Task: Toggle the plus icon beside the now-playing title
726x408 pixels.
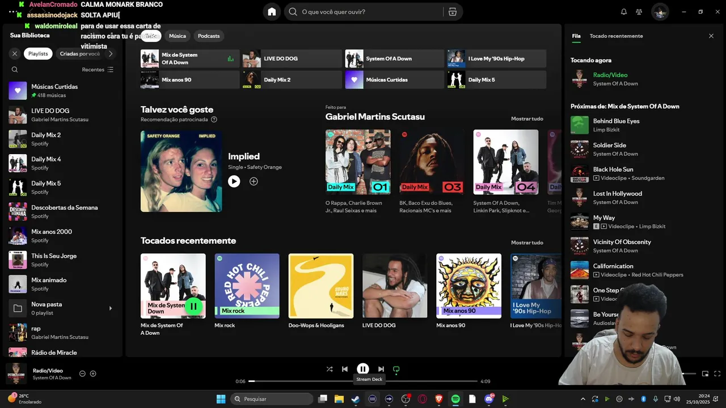Action: [x=93, y=373]
